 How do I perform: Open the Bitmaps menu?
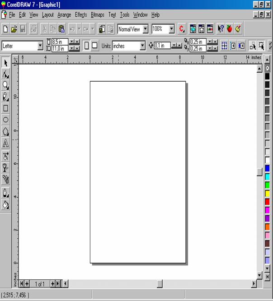coord(97,15)
